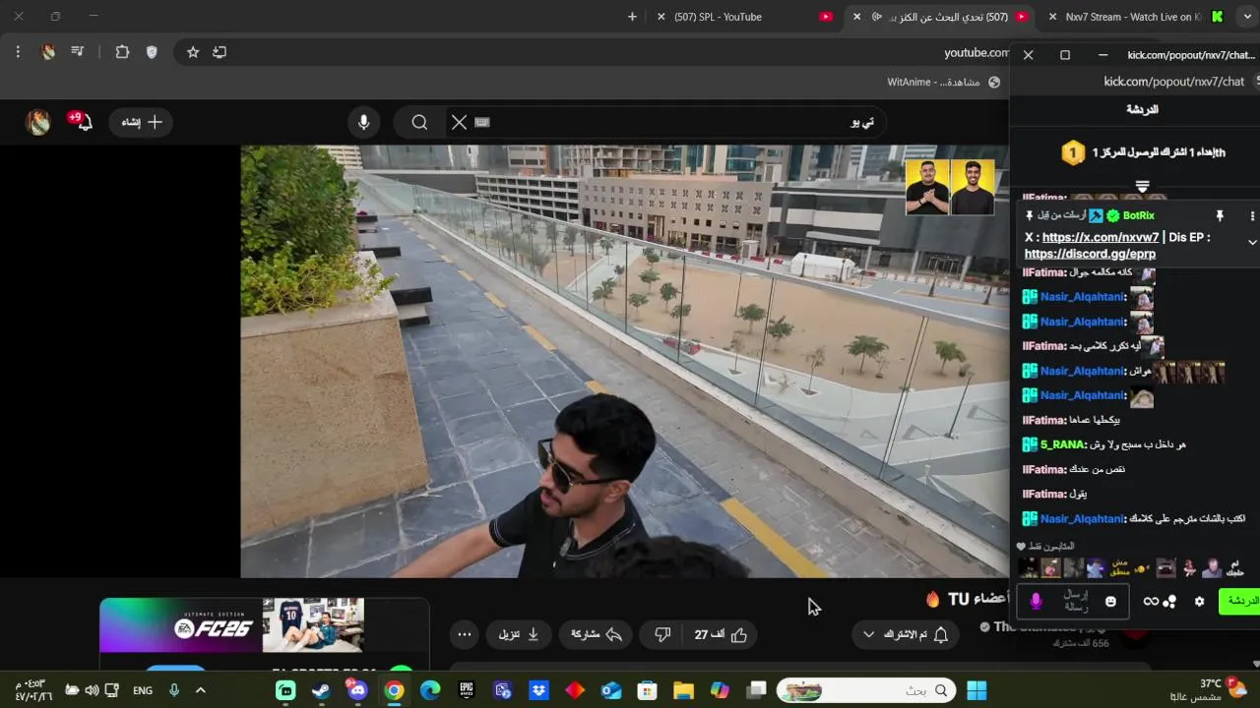Open chat points bubbles icon
The image size is (1260, 708).
pos(1170,601)
